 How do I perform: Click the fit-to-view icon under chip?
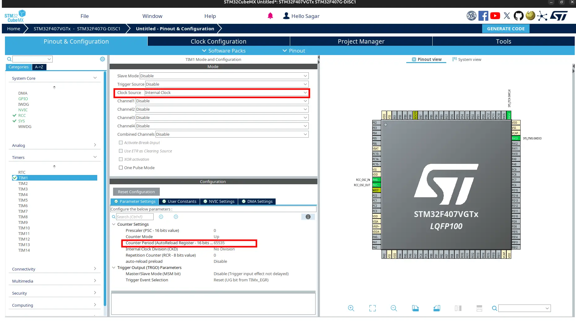[373, 308]
